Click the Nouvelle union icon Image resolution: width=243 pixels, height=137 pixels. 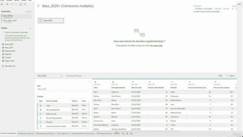[3, 66]
